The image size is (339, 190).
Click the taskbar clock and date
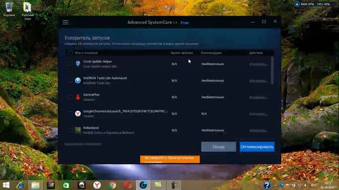click(x=328, y=185)
